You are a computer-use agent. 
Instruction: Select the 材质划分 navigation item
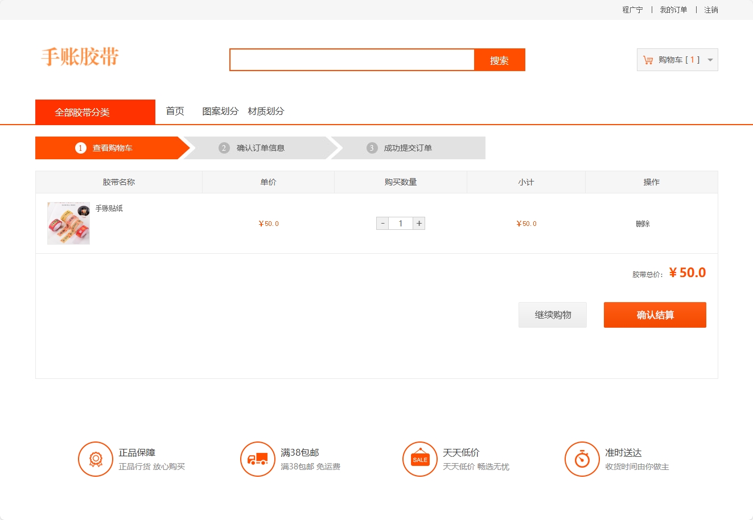[x=266, y=112]
